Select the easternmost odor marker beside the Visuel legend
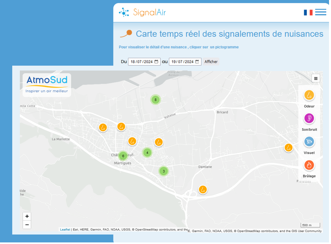This screenshot has height=244, width=331. [288, 148]
